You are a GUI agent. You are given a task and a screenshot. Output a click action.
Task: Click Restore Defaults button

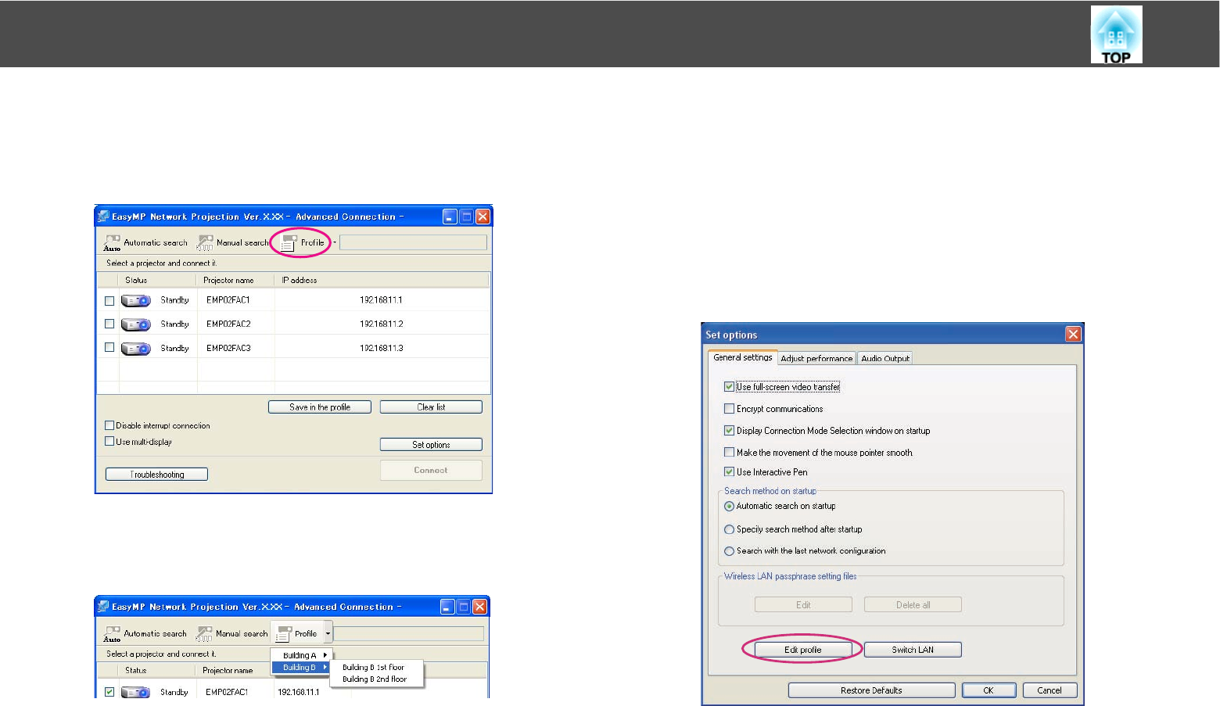[871, 690]
